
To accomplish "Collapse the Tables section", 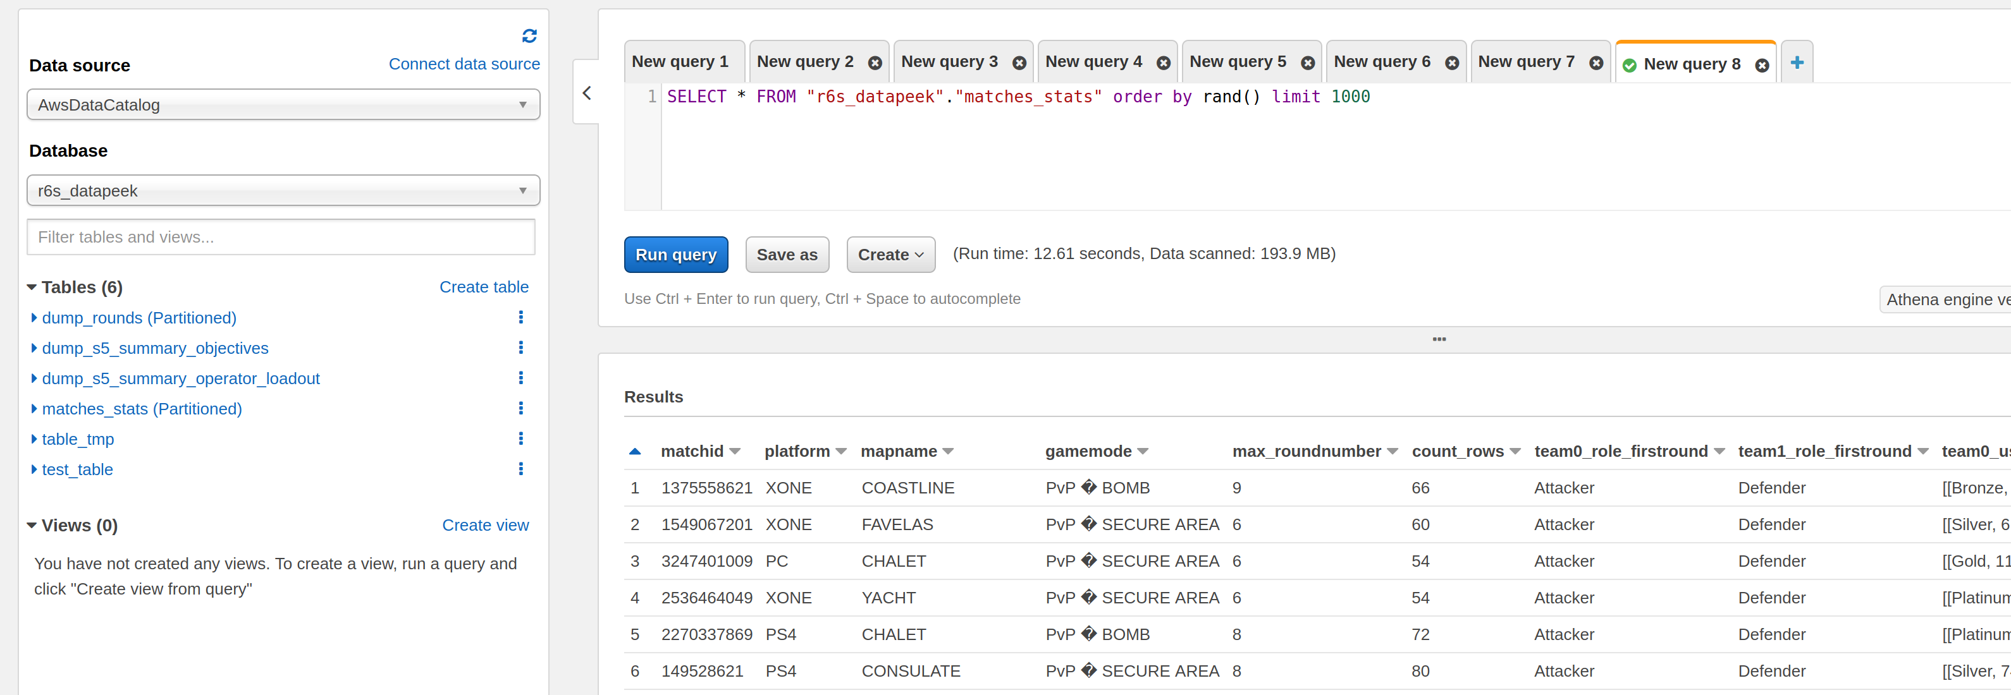I will tap(32, 287).
